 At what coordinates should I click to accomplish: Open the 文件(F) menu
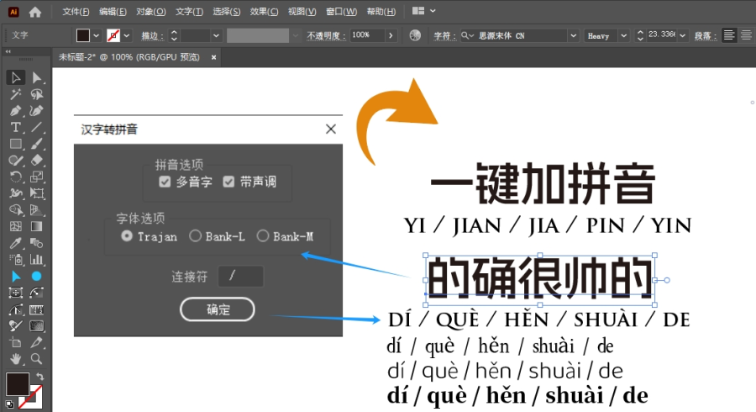point(76,12)
